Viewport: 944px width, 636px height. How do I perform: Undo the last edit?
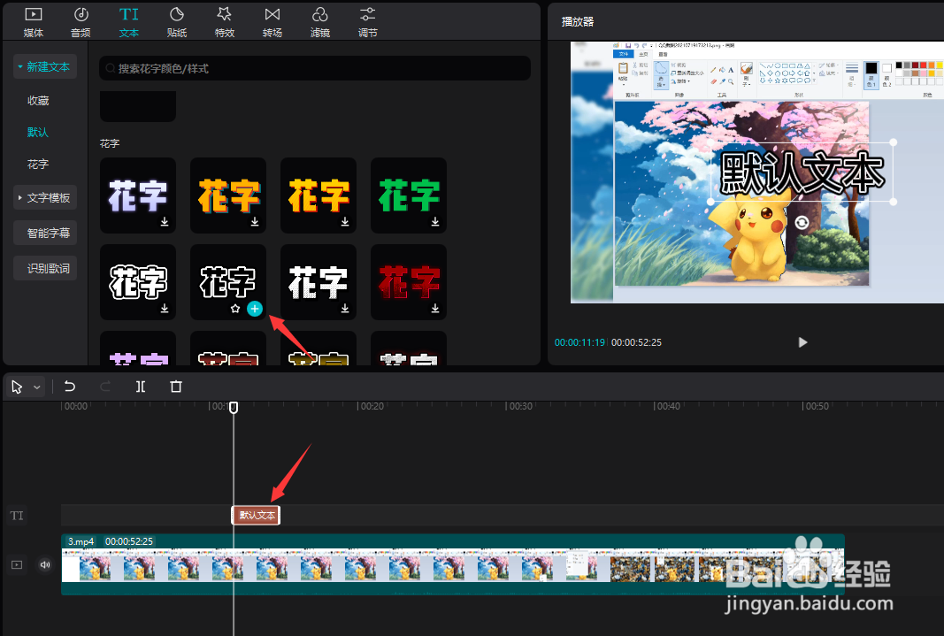pos(70,387)
